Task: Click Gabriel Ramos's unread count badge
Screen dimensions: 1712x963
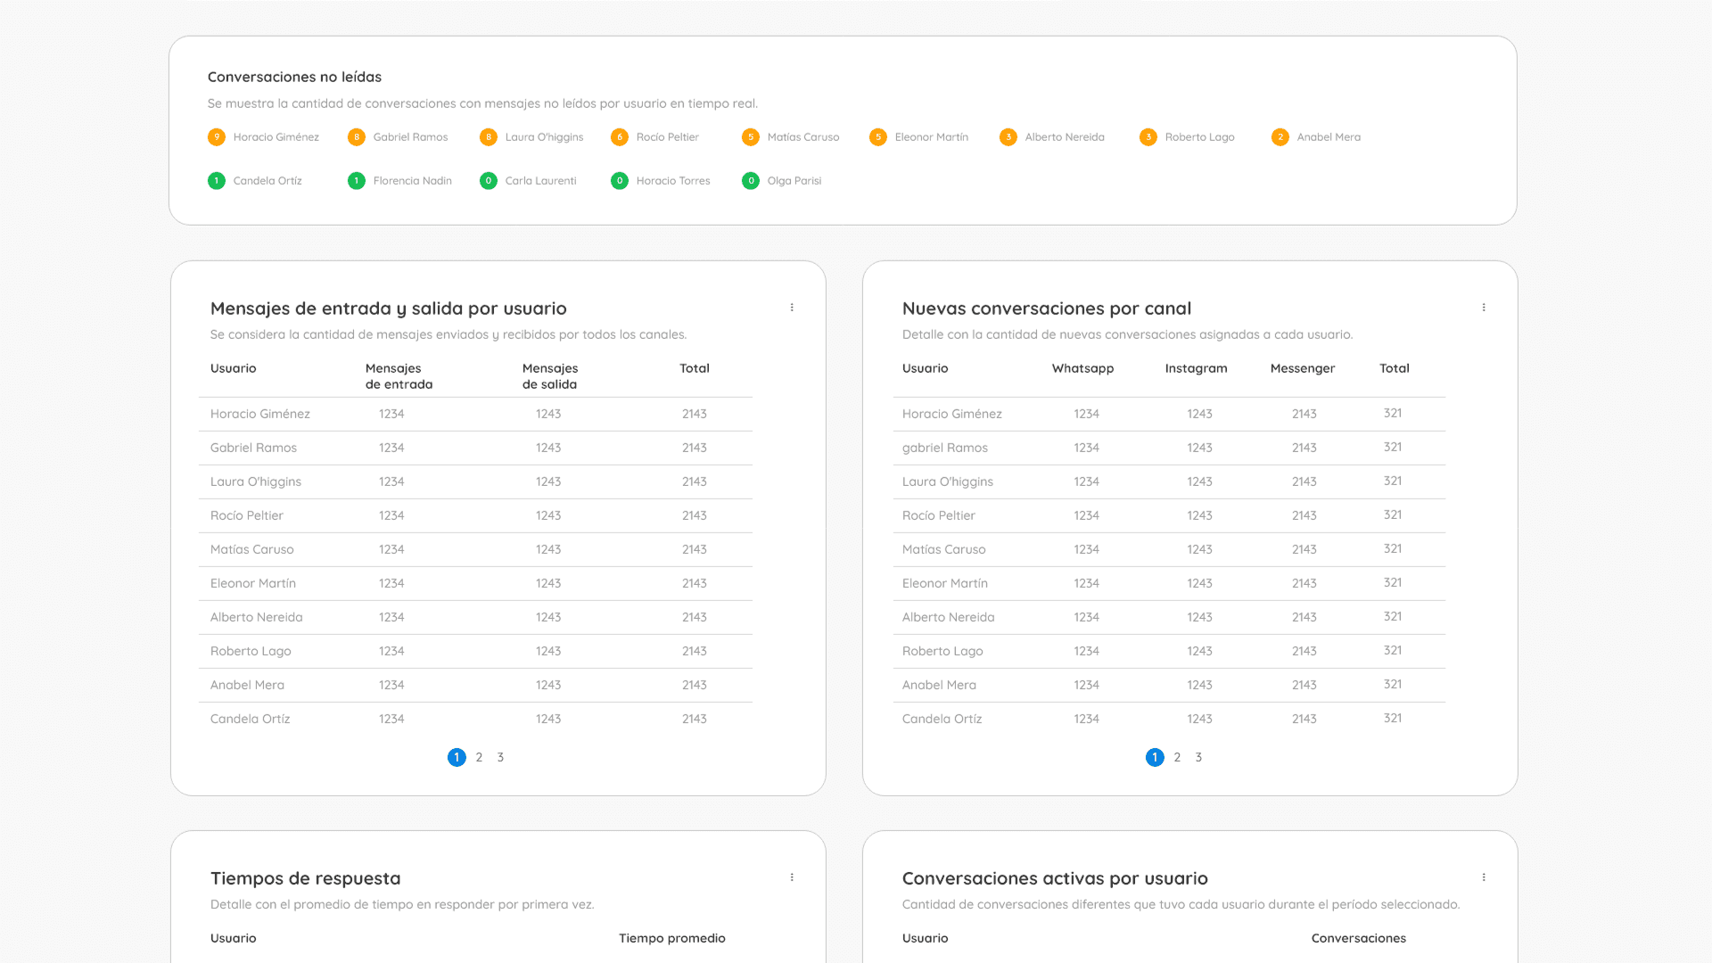Action: [356, 137]
